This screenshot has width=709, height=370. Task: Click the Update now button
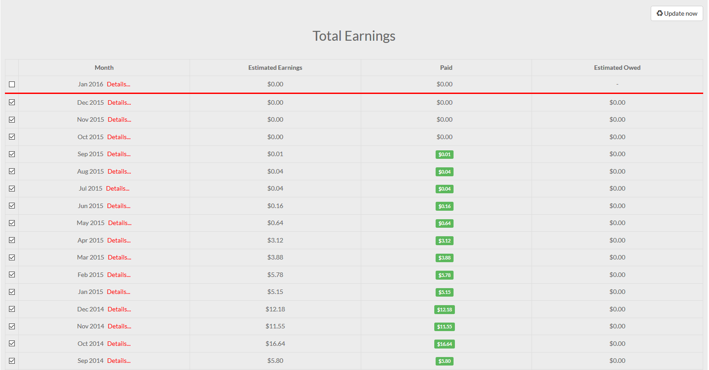coord(676,13)
